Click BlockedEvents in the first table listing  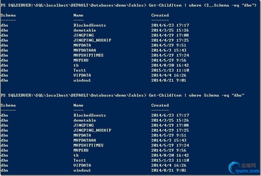(x=90, y=25)
